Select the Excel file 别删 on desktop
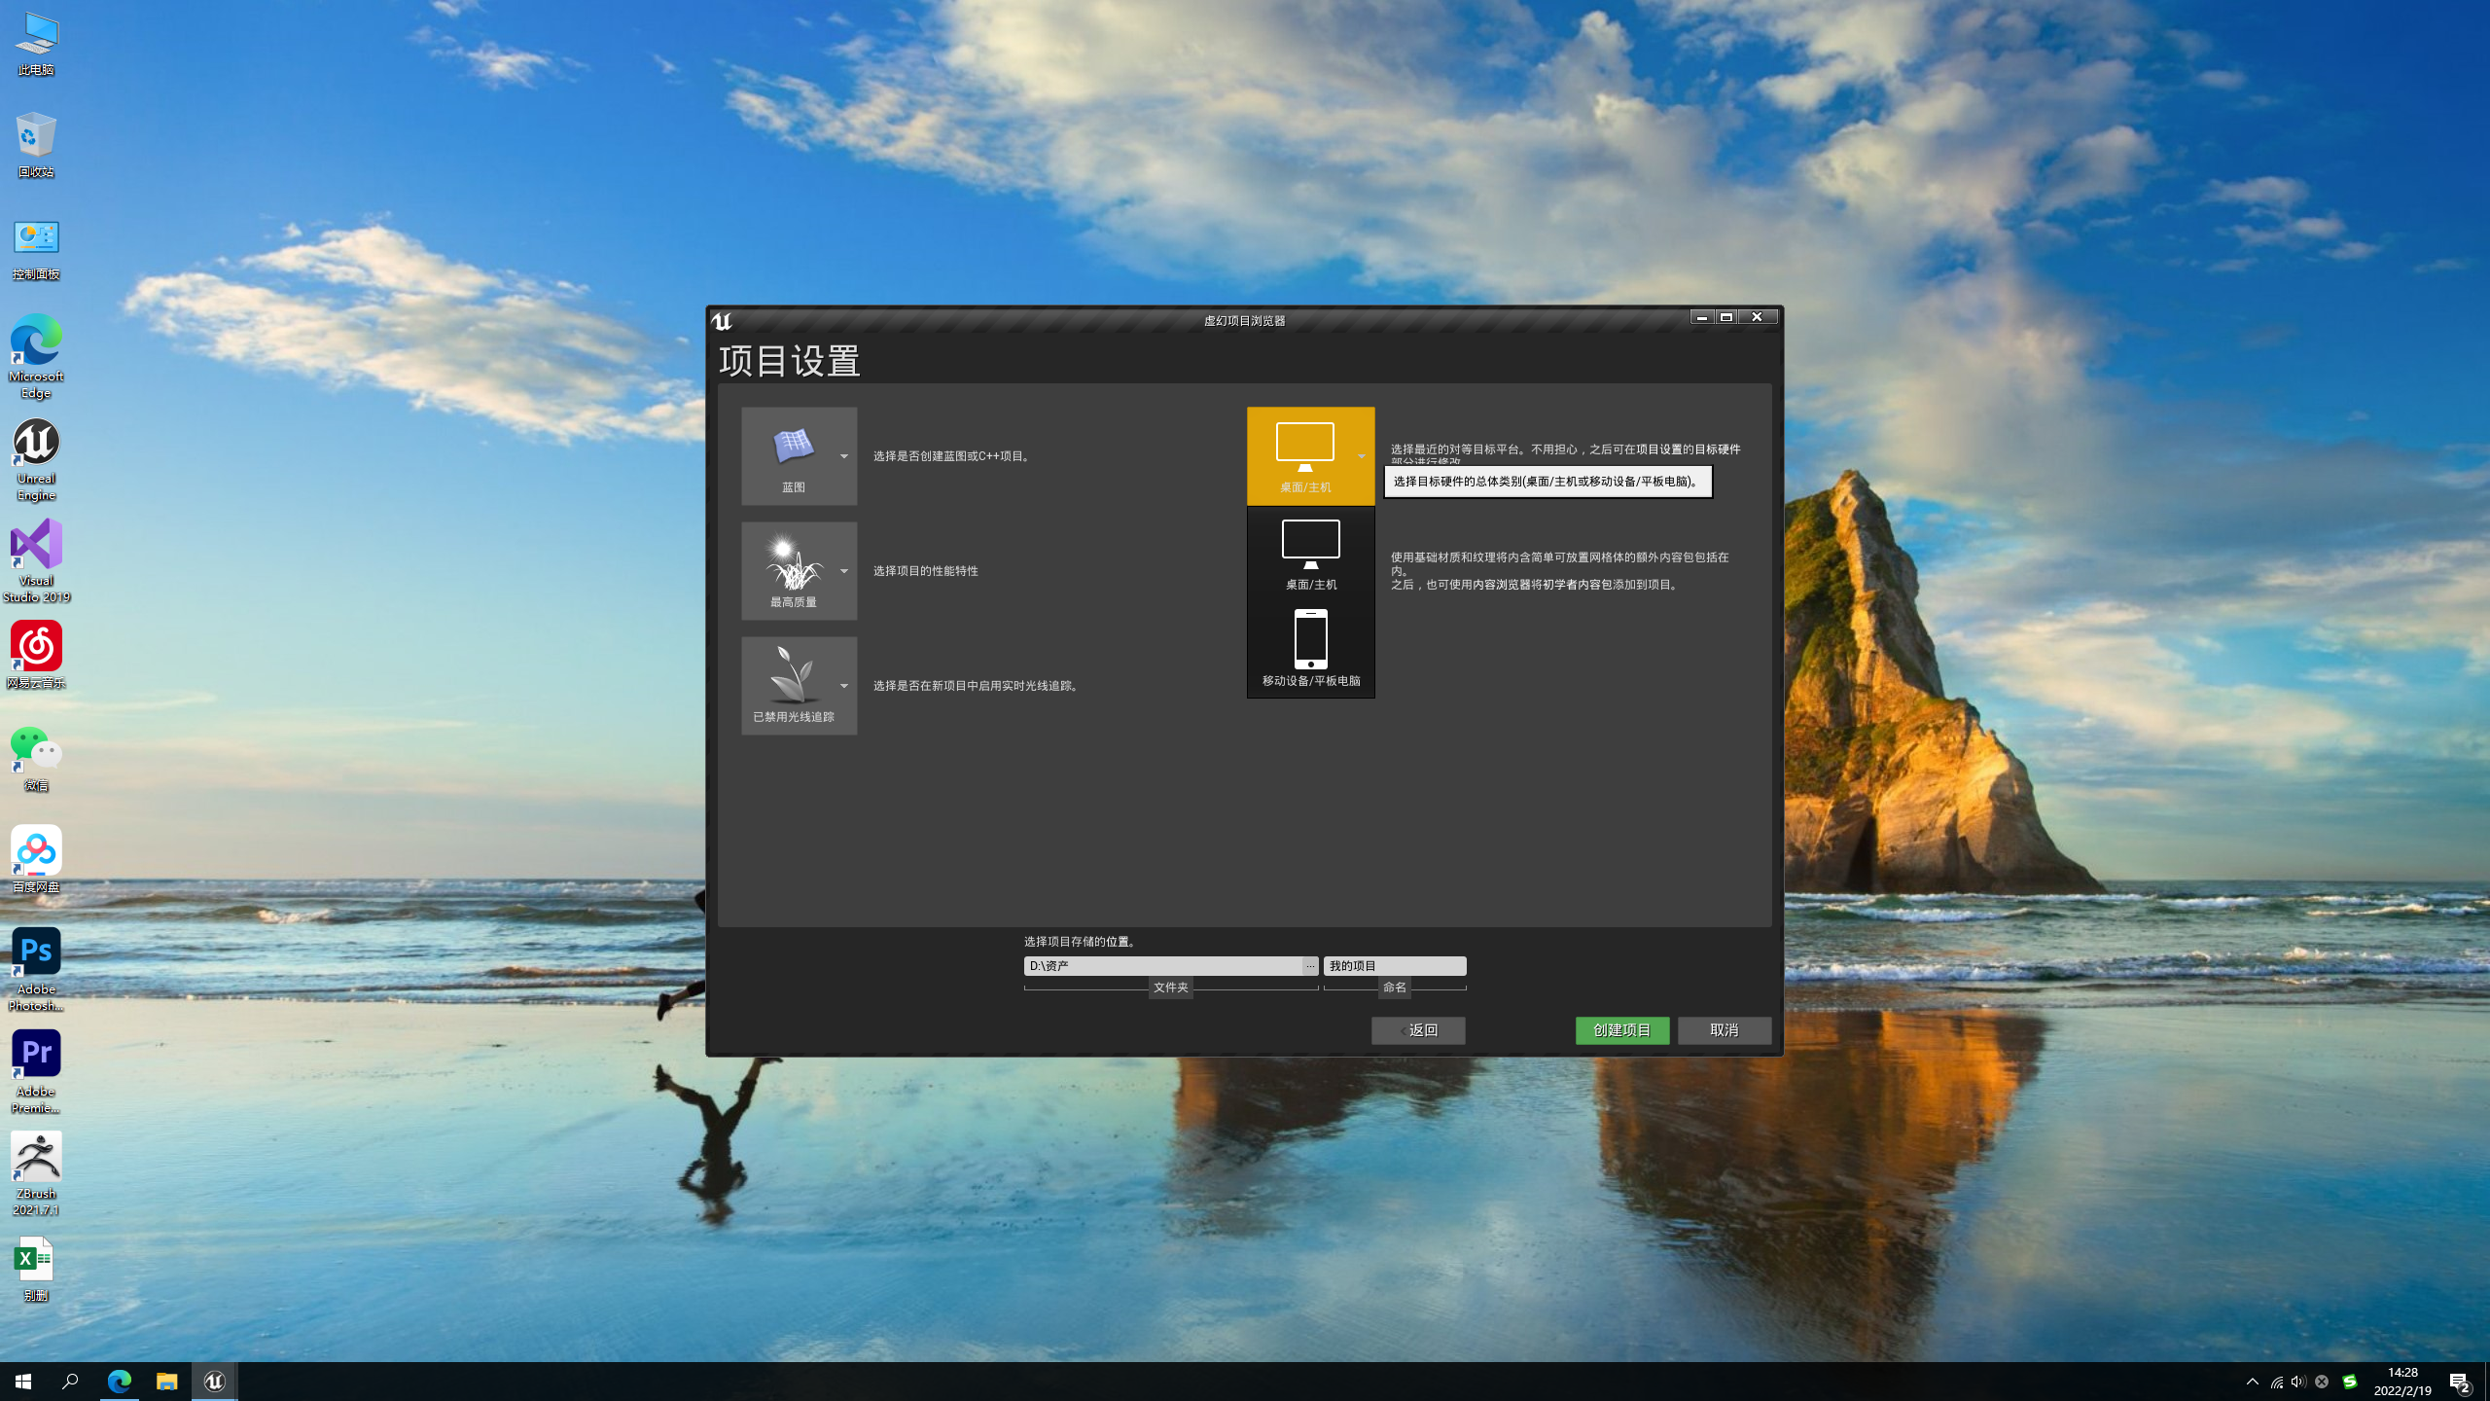 [36, 1269]
